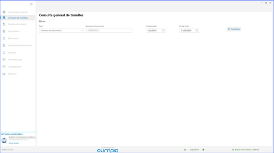Click the internet connection status icon
Viewport: 274px width, 153px height.
(x=233, y=150)
